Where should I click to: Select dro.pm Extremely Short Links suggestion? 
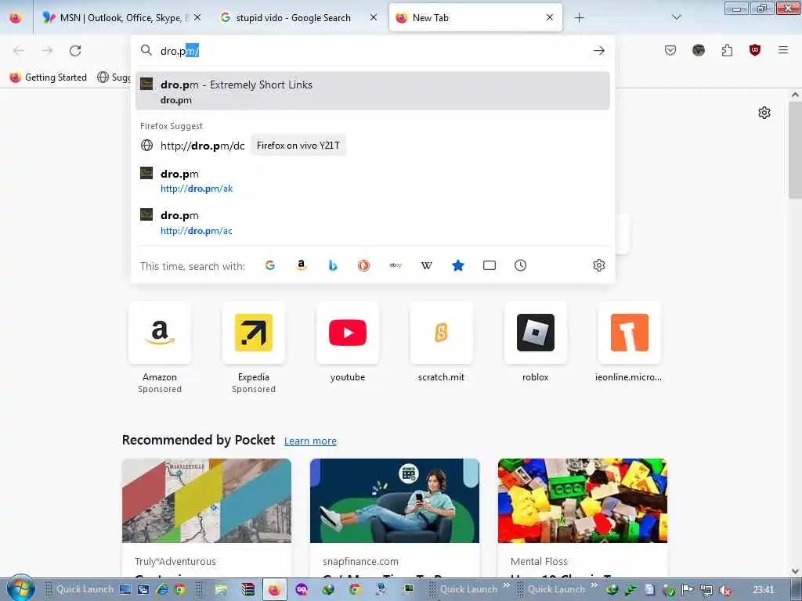[x=372, y=91]
